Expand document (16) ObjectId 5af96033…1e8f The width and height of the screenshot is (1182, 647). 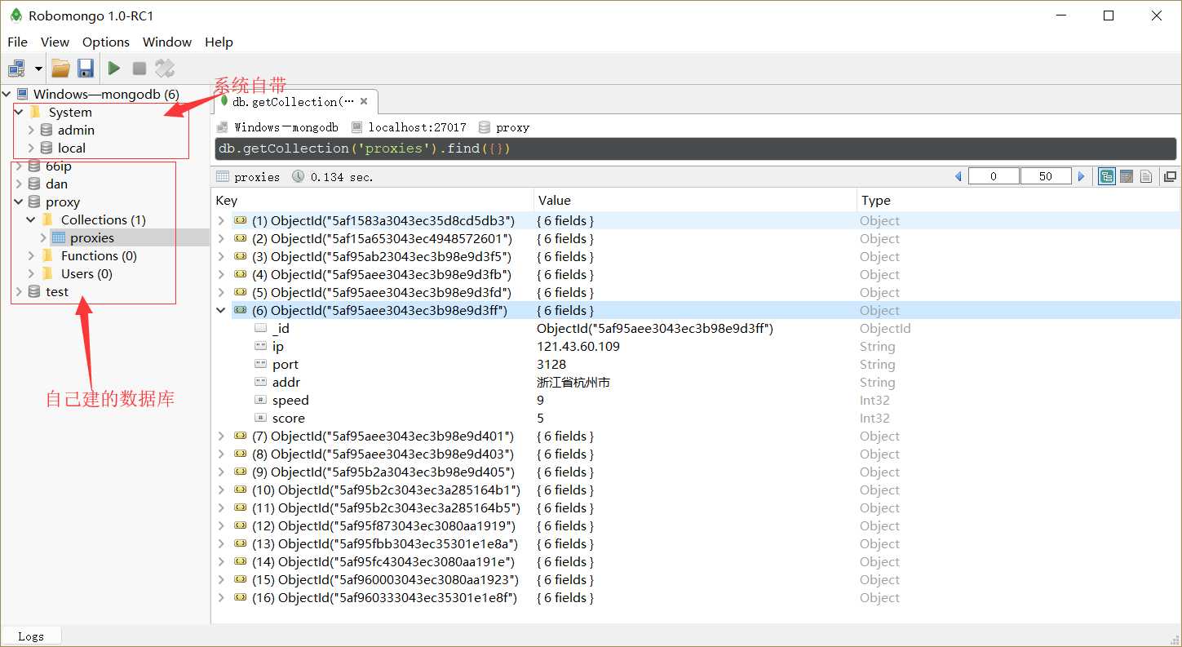[x=221, y=598]
